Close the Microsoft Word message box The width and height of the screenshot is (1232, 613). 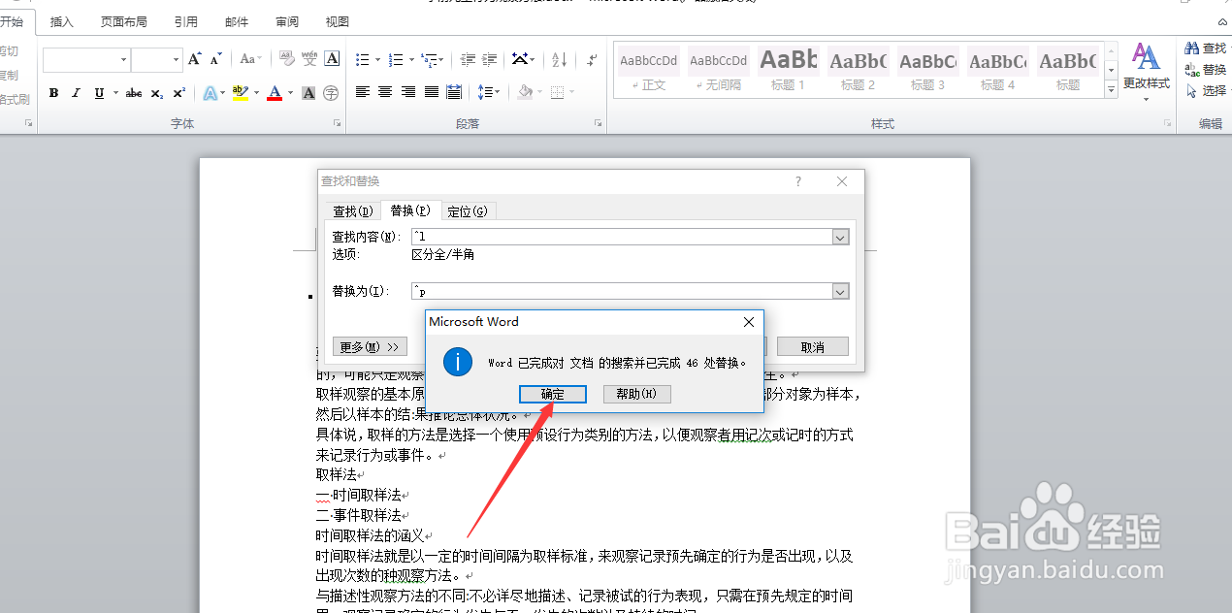(x=748, y=322)
